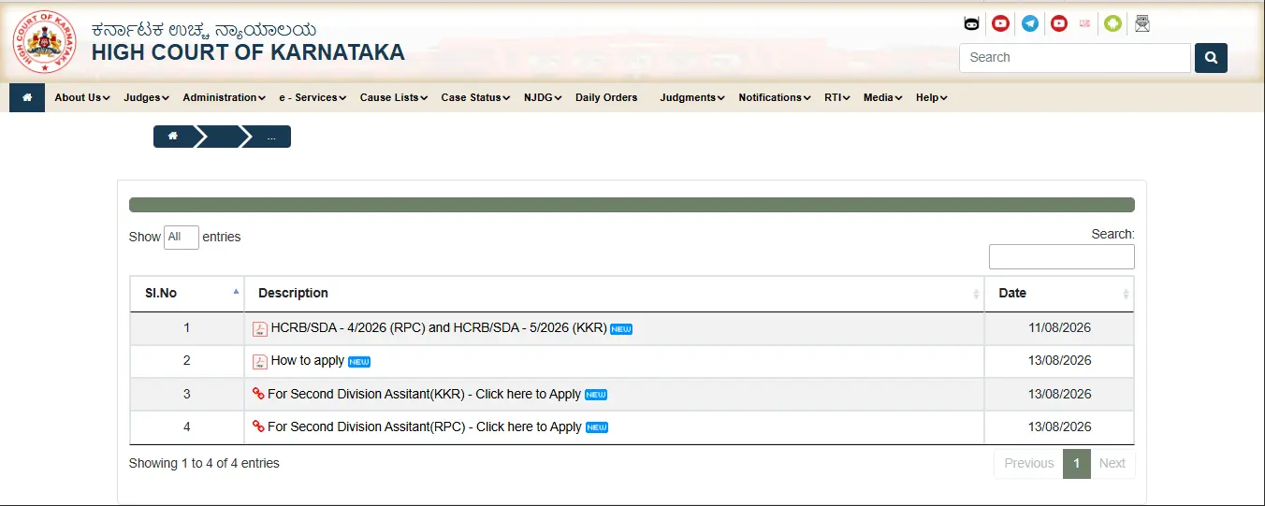Click the Karnataka state emblem logo
The image size is (1265, 506).
click(x=45, y=43)
